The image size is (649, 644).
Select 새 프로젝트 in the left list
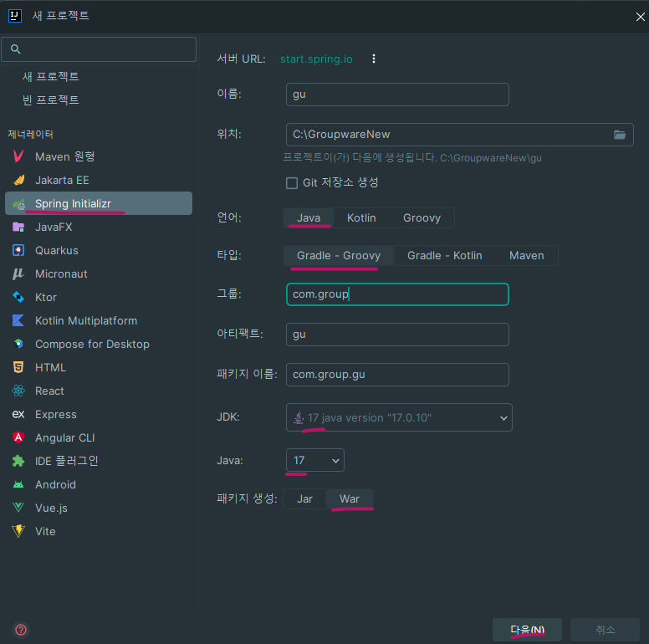coord(50,77)
